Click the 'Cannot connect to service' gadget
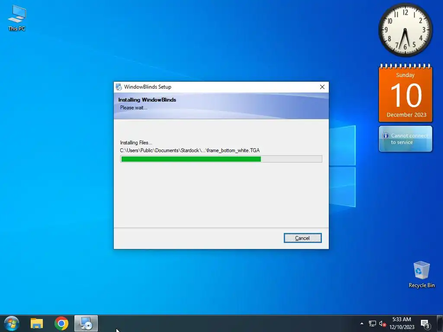 pos(405,139)
